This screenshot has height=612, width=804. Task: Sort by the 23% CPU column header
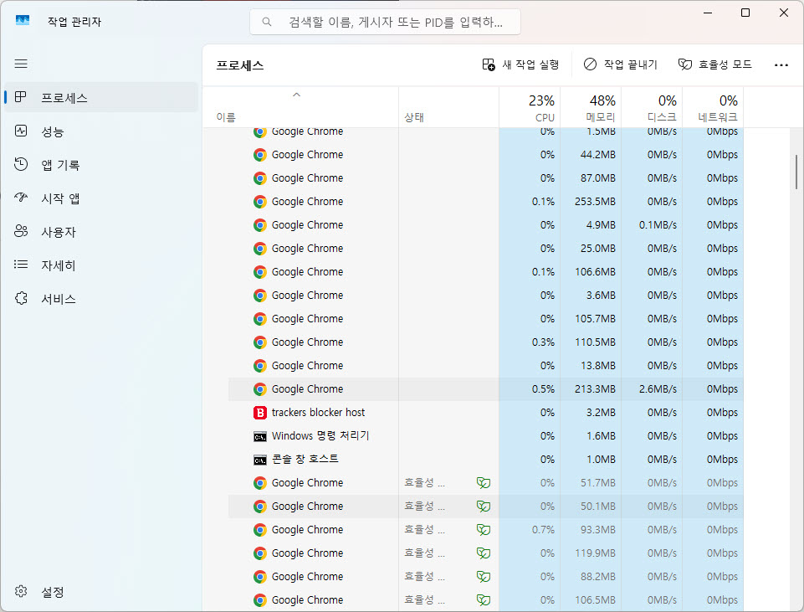click(530, 106)
